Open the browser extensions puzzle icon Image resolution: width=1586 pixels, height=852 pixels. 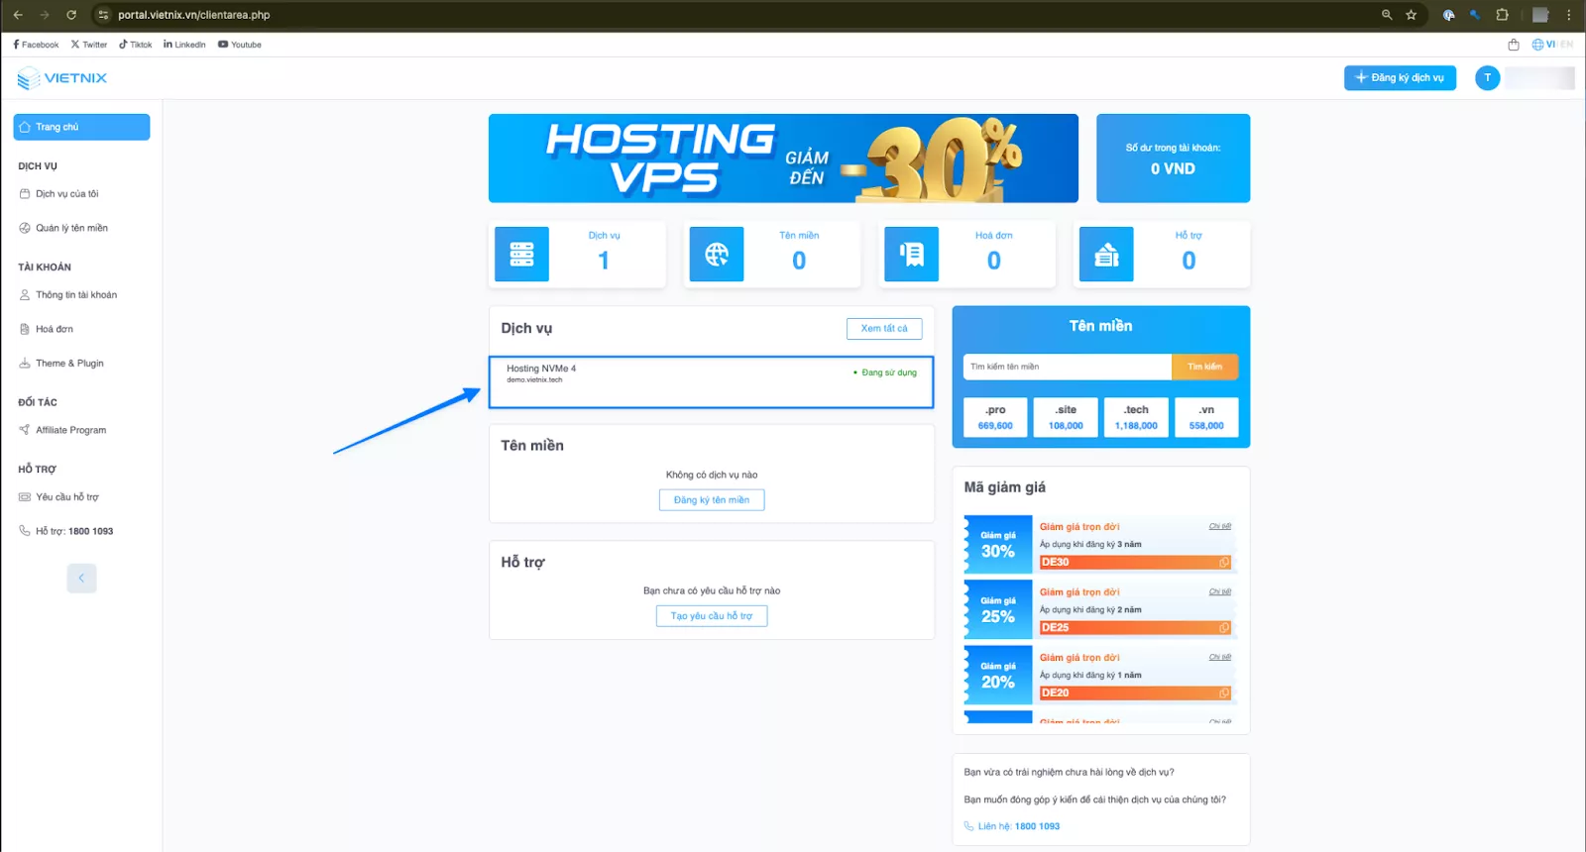pyautogui.click(x=1502, y=15)
